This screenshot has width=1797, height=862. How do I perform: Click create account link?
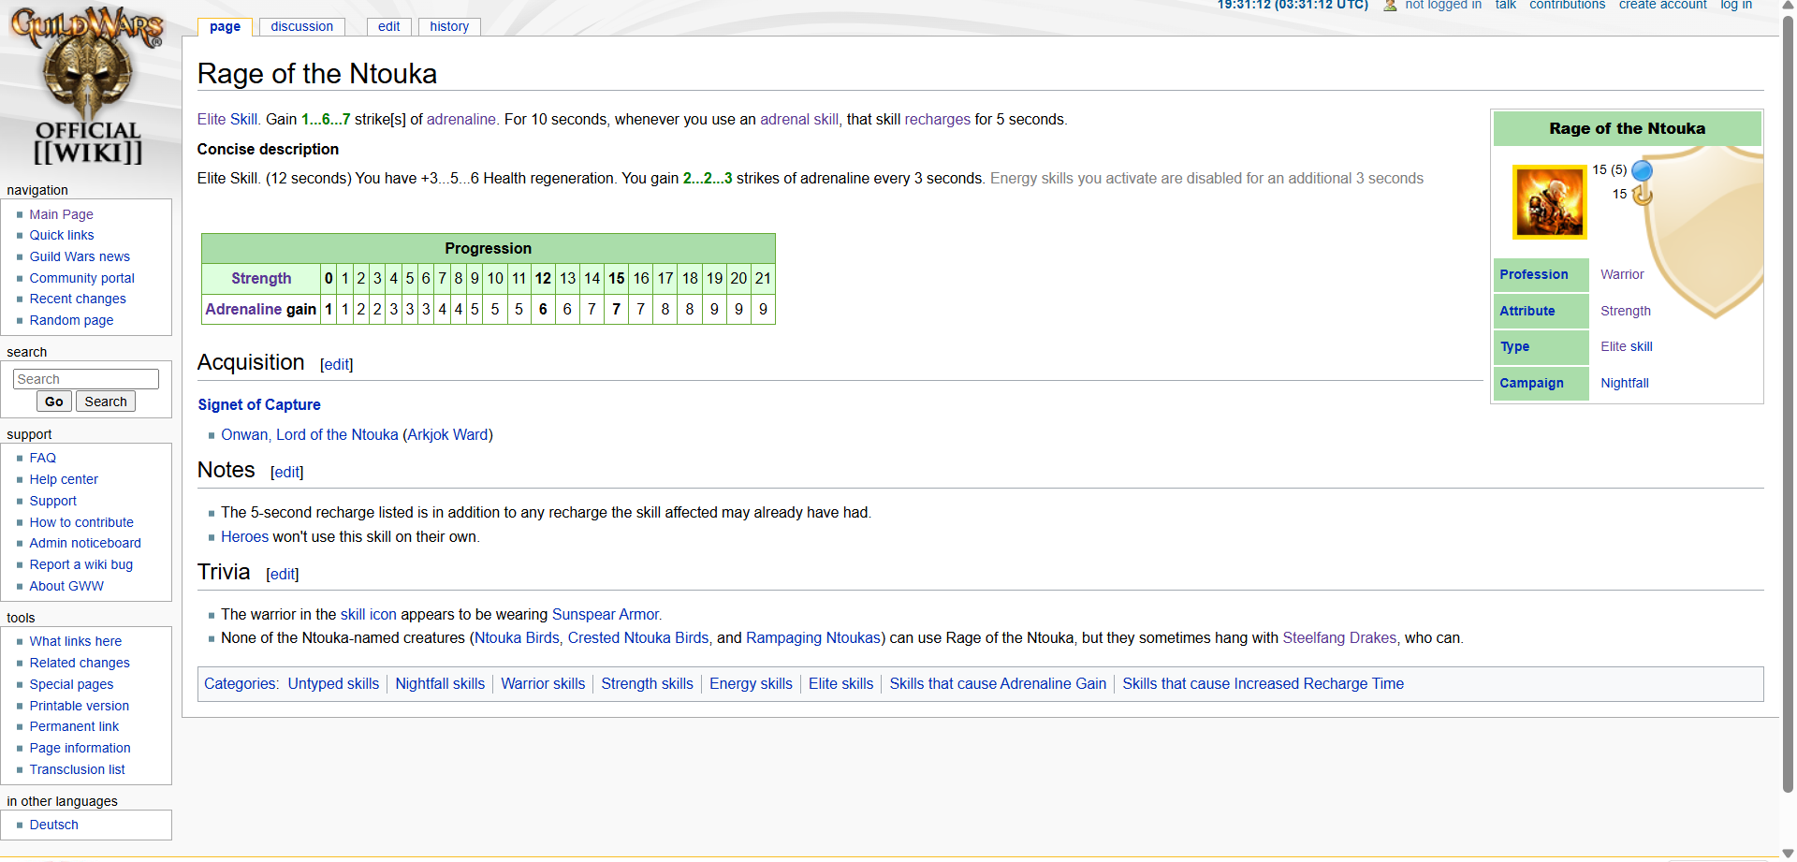[x=1663, y=5]
